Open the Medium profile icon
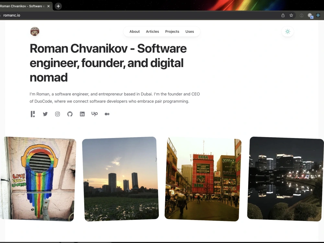This screenshot has width=324, height=243. tap(107, 114)
